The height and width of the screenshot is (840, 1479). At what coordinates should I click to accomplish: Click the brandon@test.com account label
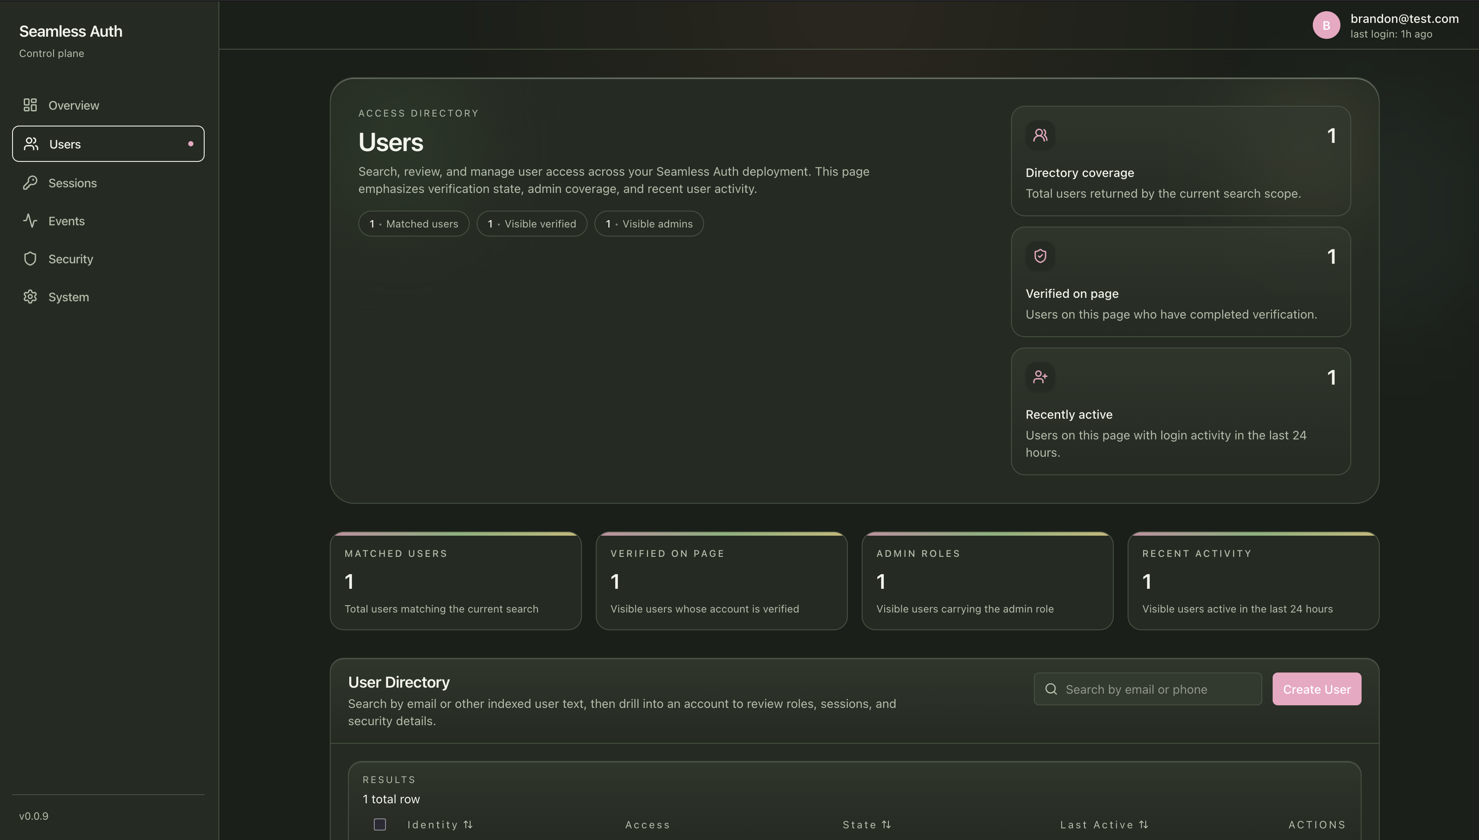1405,19
